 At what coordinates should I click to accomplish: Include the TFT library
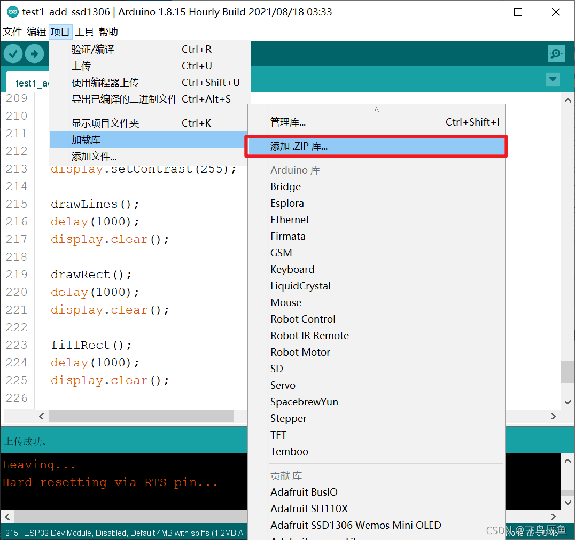[x=376, y=435]
